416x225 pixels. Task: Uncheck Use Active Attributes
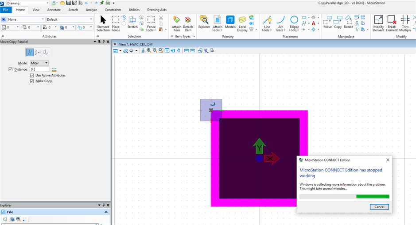pyautogui.click(x=32, y=76)
